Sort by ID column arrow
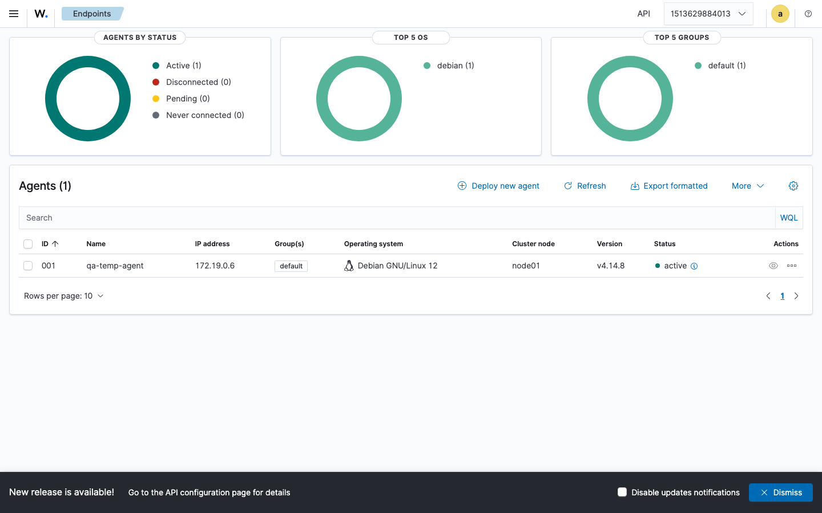Screen dimensions: 822x513 [x=55, y=244]
